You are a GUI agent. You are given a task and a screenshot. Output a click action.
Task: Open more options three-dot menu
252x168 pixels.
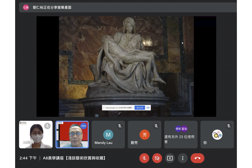tap(183, 158)
